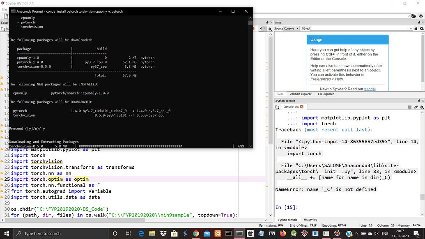Open the tutorial link in Help
This screenshot has width=425, height=239.
[x=370, y=89]
